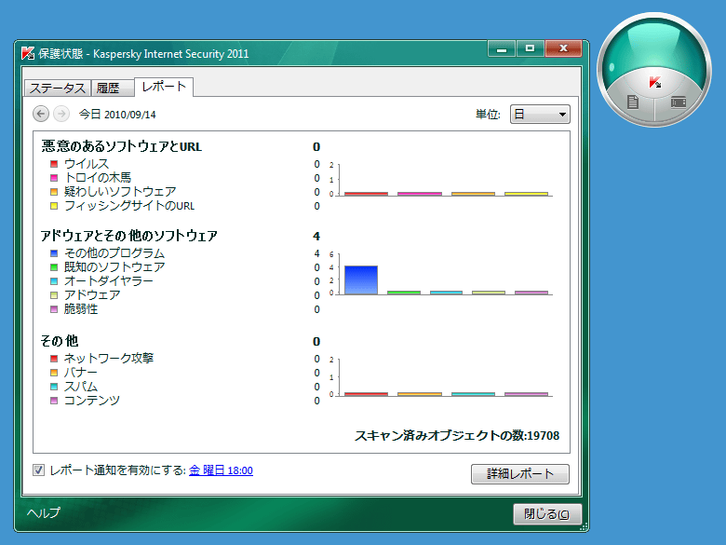The height and width of the screenshot is (545, 726).
Task: Click the アドウェアとその他のソフトウェア heading
Action: click(128, 236)
